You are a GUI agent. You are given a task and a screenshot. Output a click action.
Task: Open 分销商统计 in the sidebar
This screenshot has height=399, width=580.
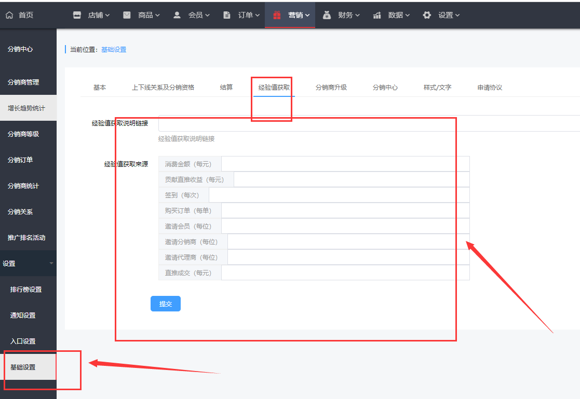pos(23,186)
